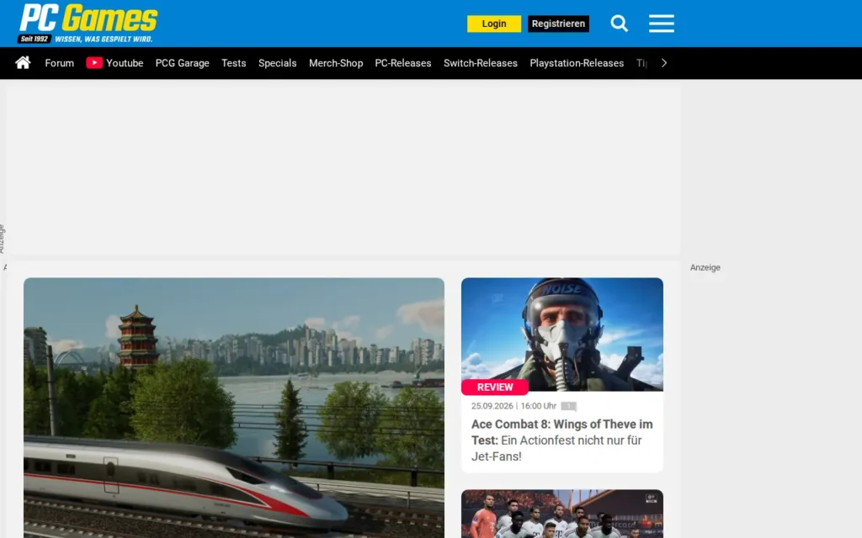Open the Ace Combat 8 pilot thumbnail
Image resolution: width=862 pixels, height=538 pixels.
pyautogui.click(x=561, y=335)
